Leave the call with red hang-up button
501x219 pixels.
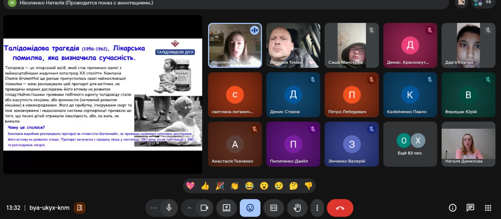pos(340,208)
